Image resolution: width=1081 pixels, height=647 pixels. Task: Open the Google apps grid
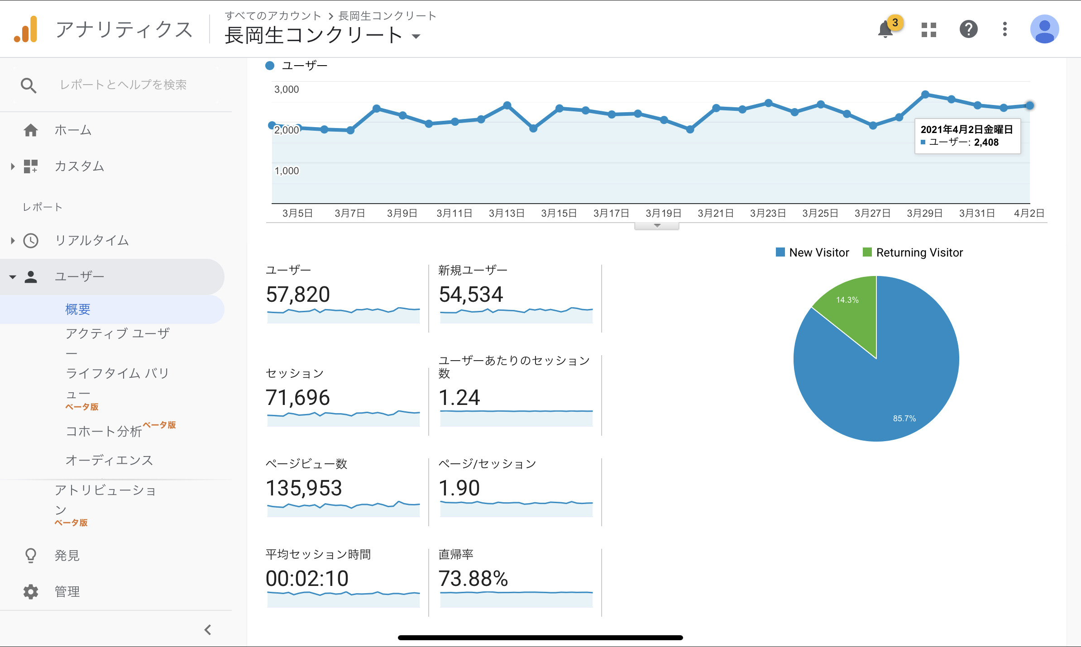pyautogui.click(x=929, y=30)
